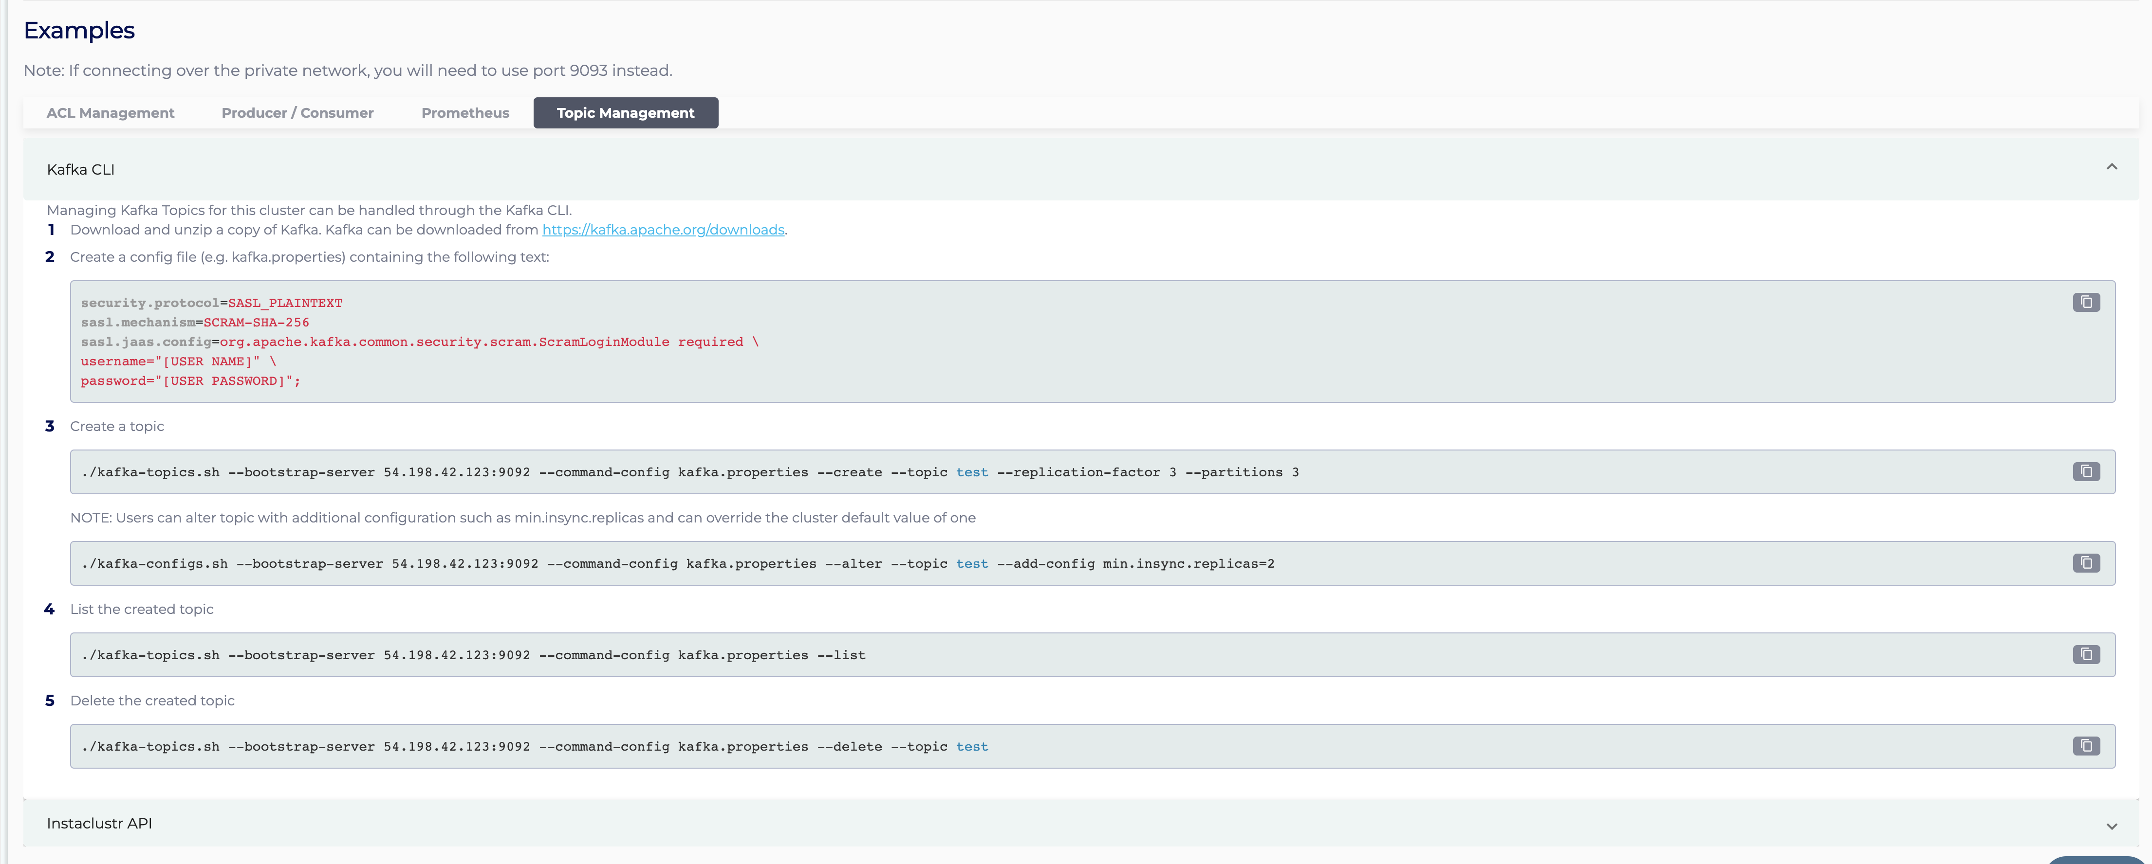The image size is (2152, 864).
Task: Click the Instaclustr API section title
Action: pyautogui.click(x=98, y=823)
